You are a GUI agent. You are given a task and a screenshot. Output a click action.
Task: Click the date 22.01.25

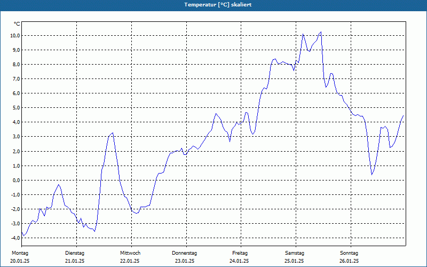pos(130,261)
